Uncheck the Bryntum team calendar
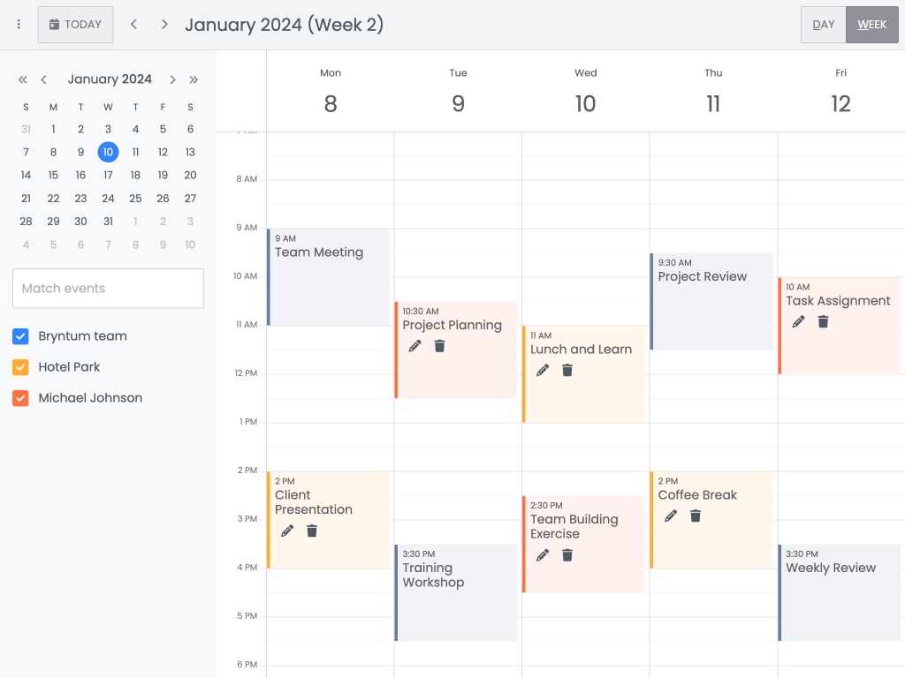 point(21,336)
